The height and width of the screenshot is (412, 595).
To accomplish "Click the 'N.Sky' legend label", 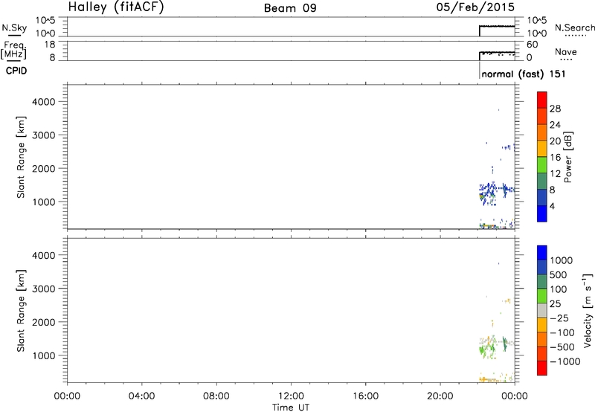I will [x=14, y=28].
